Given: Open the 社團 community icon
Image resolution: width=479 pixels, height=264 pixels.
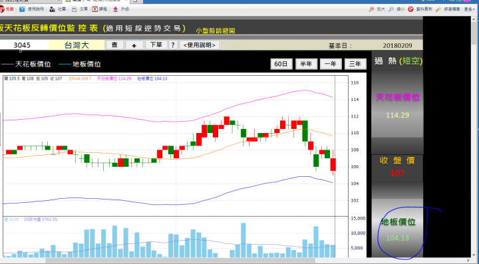Looking at the screenshot, I should (53, 9).
